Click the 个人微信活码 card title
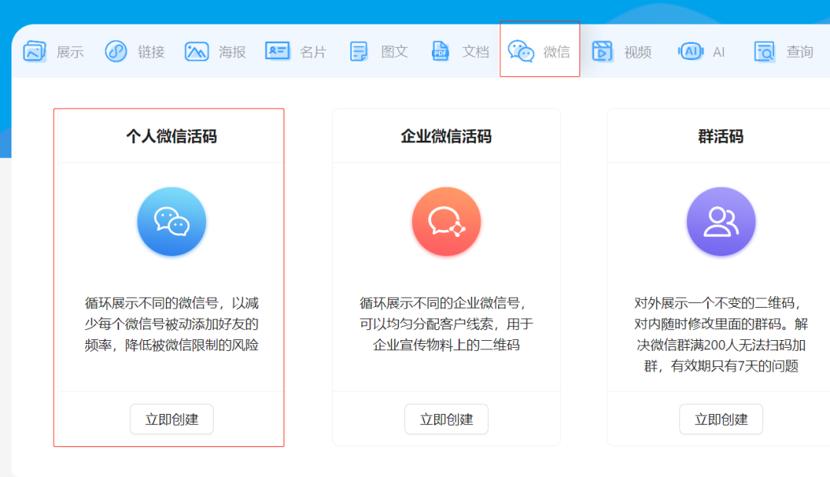This screenshot has width=830, height=477. (x=171, y=136)
